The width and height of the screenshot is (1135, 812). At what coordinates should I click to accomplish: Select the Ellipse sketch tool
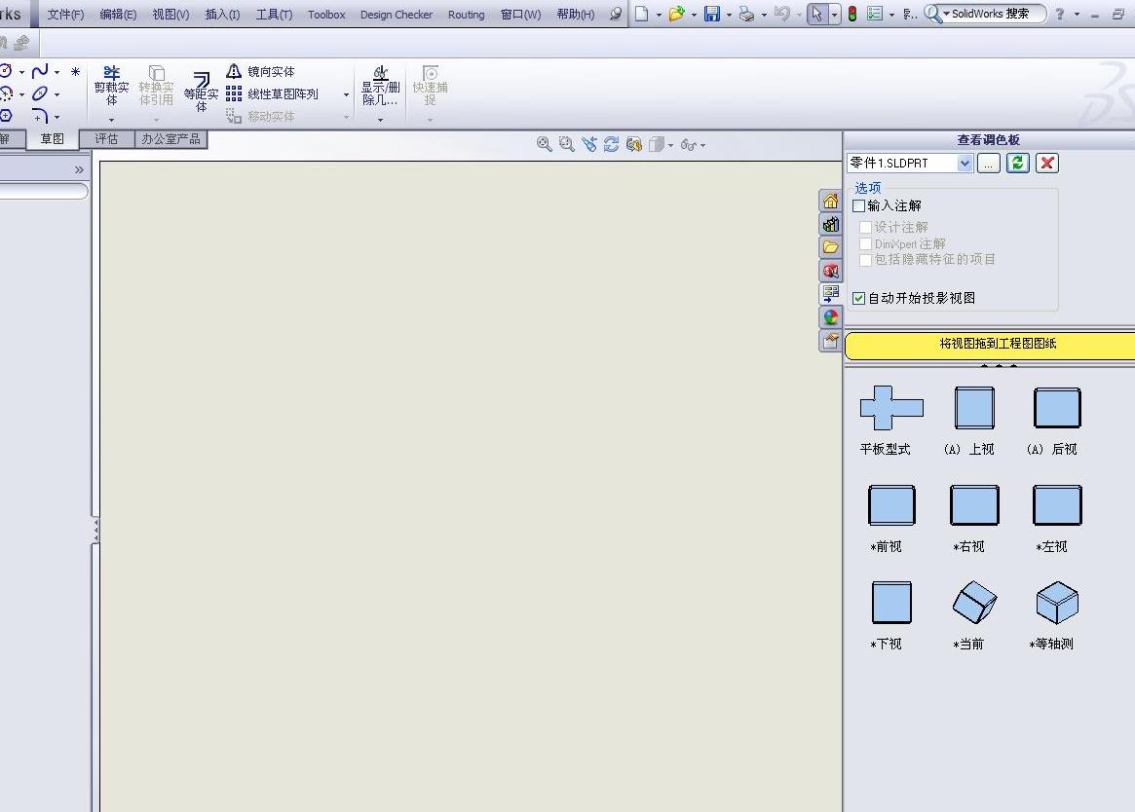tap(41, 93)
